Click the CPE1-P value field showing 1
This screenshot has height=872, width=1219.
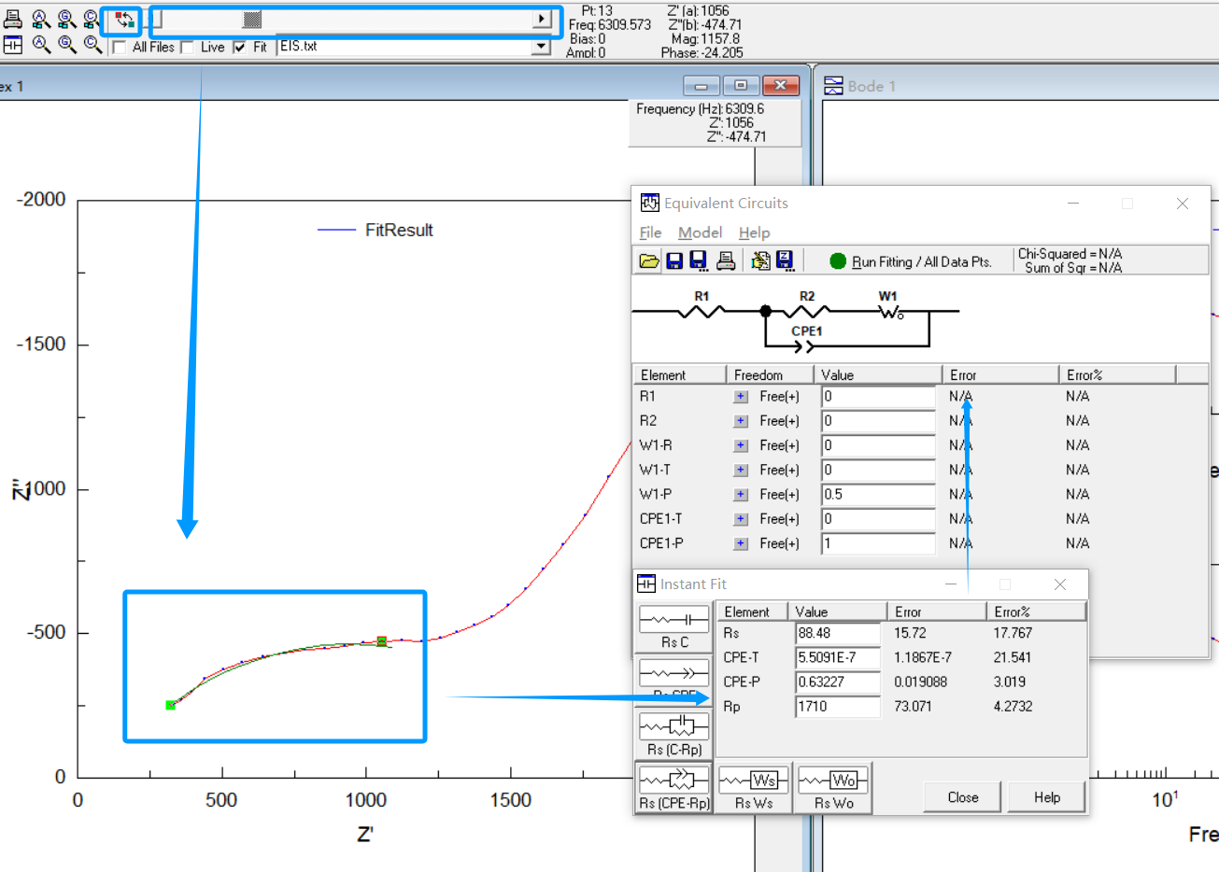click(878, 543)
